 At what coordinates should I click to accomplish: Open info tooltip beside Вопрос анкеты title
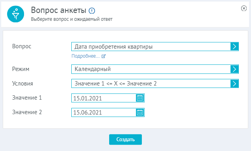point(92,11)
